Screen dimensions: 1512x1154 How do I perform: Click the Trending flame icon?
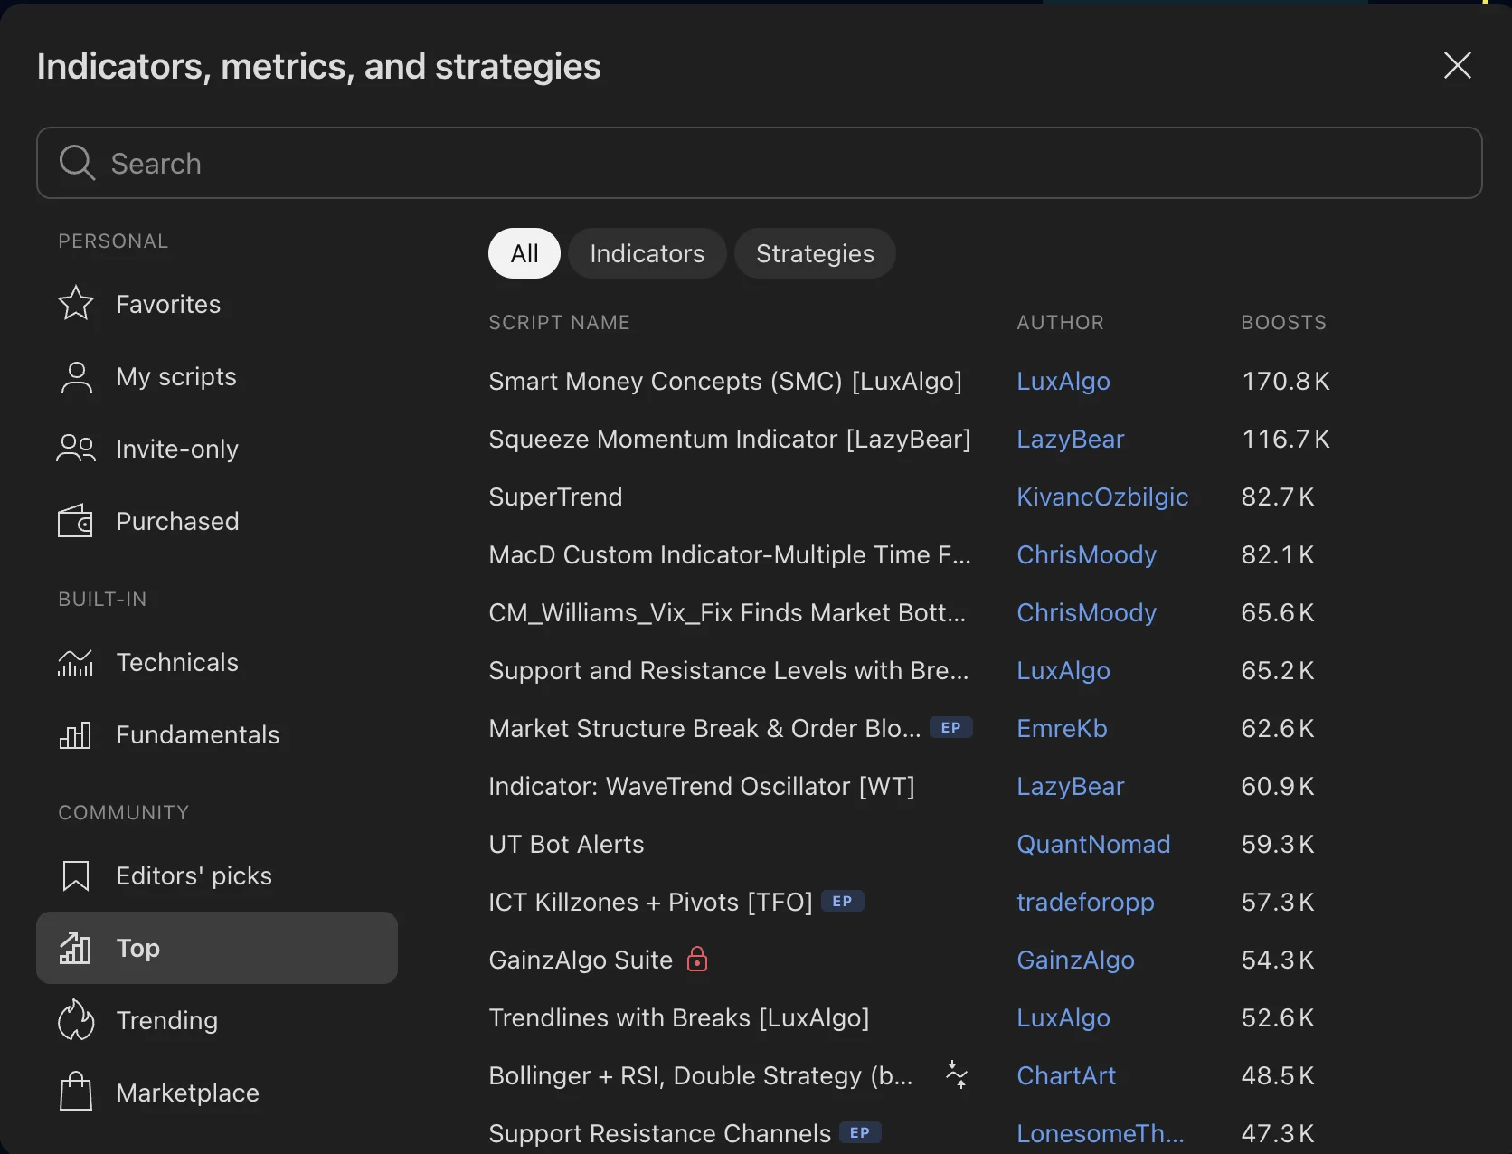[76, 1020]
